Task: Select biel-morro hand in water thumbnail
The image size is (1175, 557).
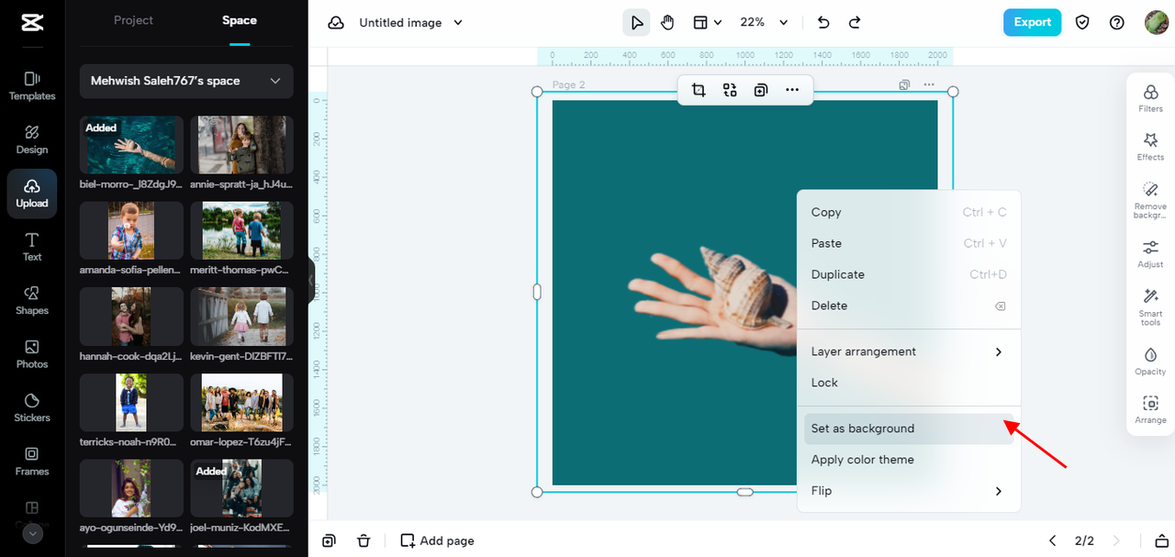Action: (131, 145)
